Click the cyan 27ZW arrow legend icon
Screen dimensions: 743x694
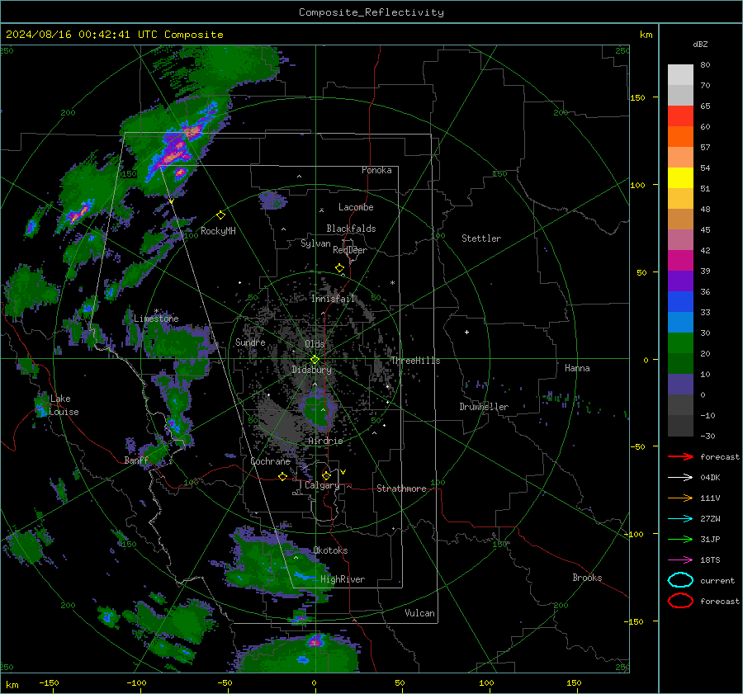pos(680,519)
